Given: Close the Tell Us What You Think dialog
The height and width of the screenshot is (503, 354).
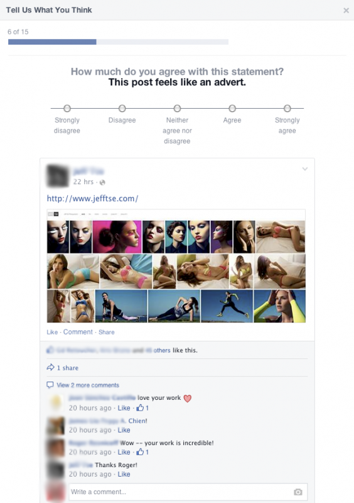Looking at the screenshot, I should pyautogui.click(x=346, y=11).
